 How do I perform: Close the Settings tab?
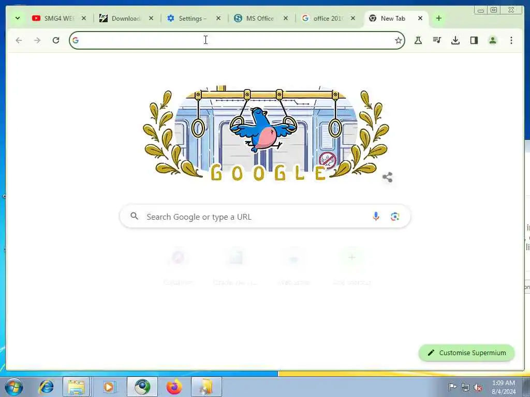[218, 18]
